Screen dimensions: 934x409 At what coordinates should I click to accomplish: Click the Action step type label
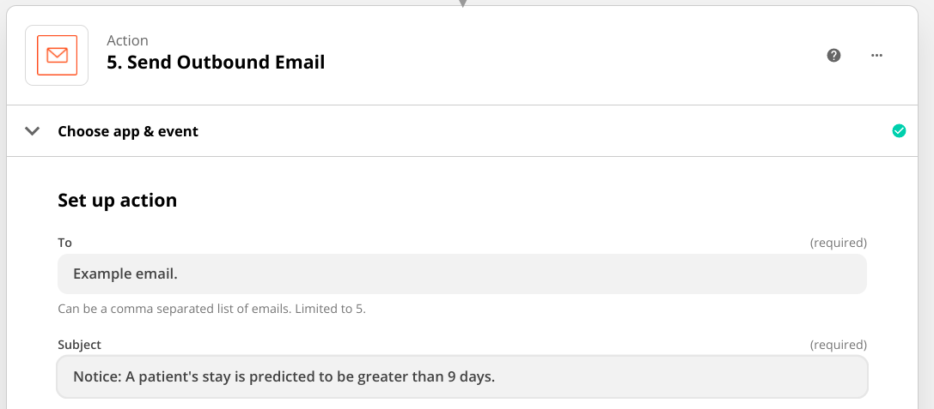127,40
